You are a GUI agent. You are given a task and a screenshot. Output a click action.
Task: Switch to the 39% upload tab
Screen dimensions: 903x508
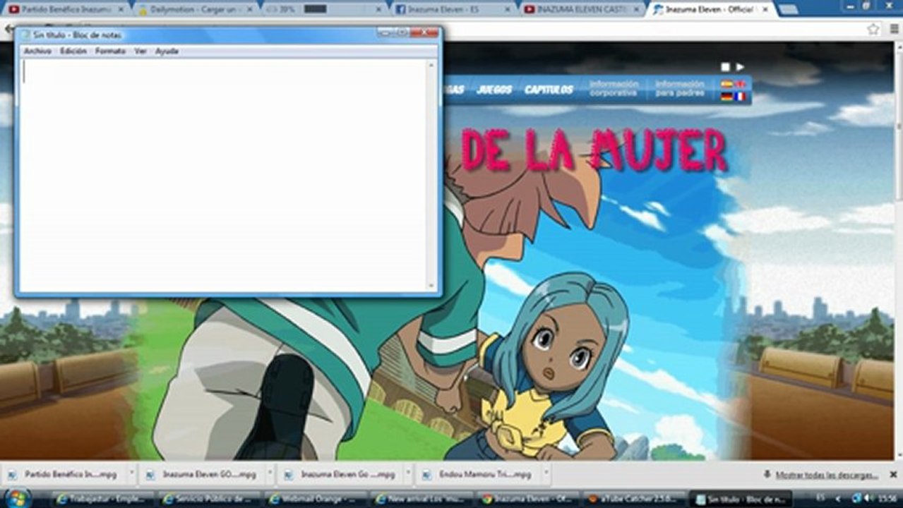pyautogui.click(x=323, y=9)
